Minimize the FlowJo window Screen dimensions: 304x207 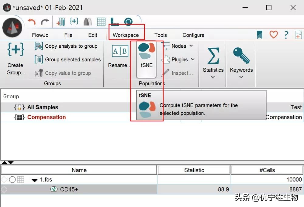[245, 8]
